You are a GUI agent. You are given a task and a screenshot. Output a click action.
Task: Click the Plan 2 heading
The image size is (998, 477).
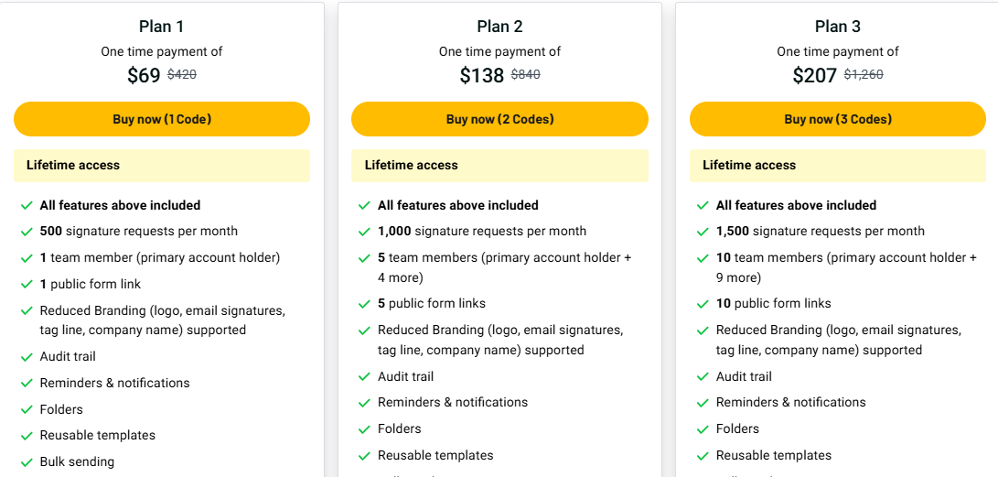(x=499, y=27)
